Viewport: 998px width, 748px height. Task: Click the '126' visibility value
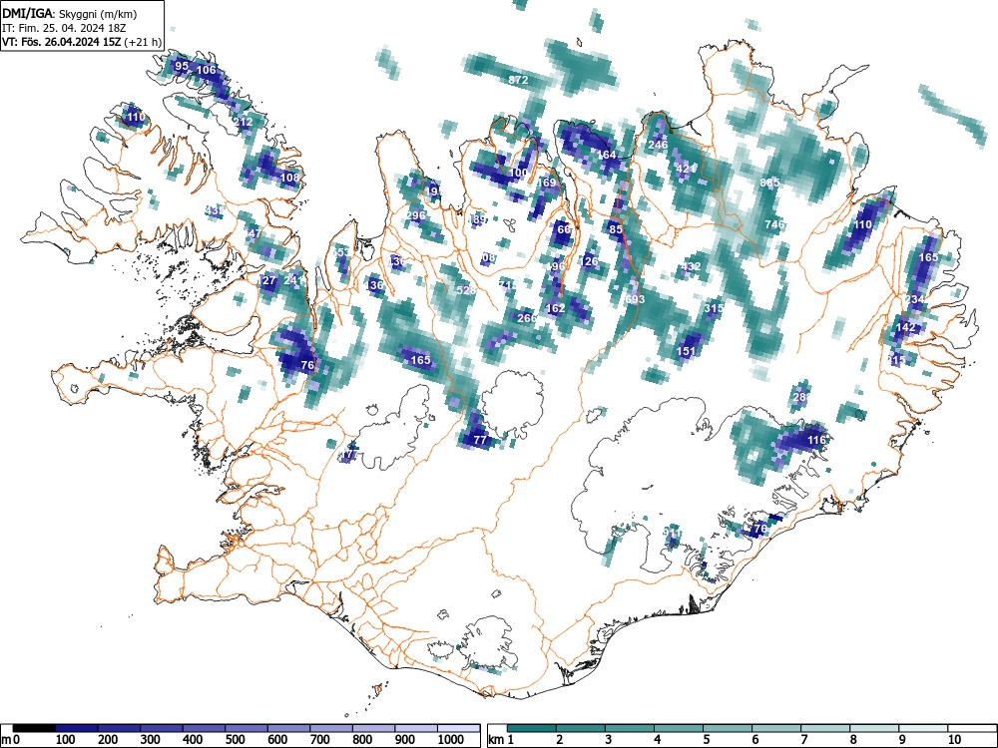pos(589,261)
